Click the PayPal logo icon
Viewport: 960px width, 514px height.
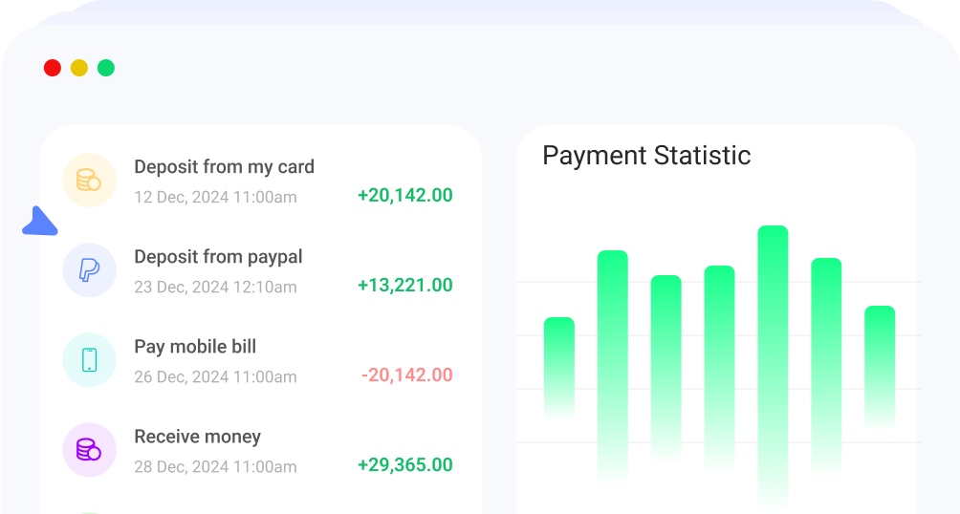click(x=89, y=269)
